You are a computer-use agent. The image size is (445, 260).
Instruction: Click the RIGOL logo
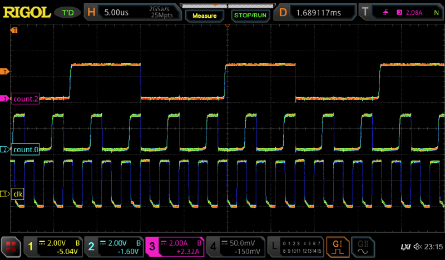click(25, 11)
